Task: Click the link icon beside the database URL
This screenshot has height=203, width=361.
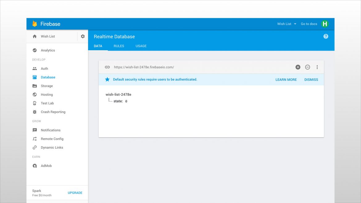Action: [107, 67]
